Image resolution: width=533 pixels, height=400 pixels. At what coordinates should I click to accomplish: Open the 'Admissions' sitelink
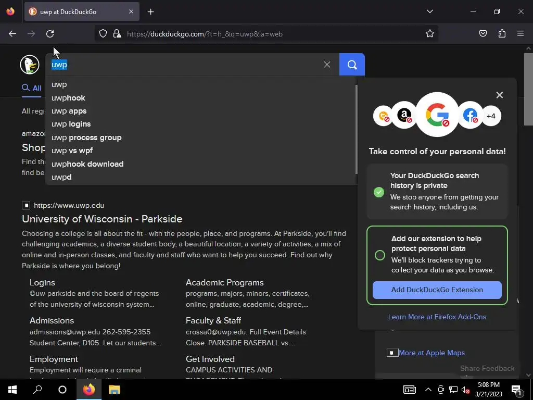click(52, 321)
